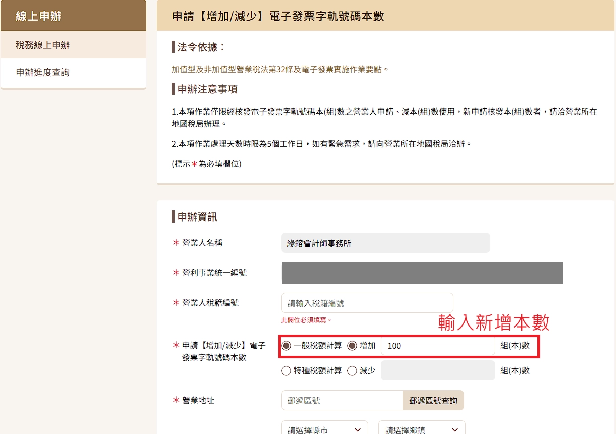
Task: Select the 一般稅額計算 radio button
Action: click(x=286, y=346)
